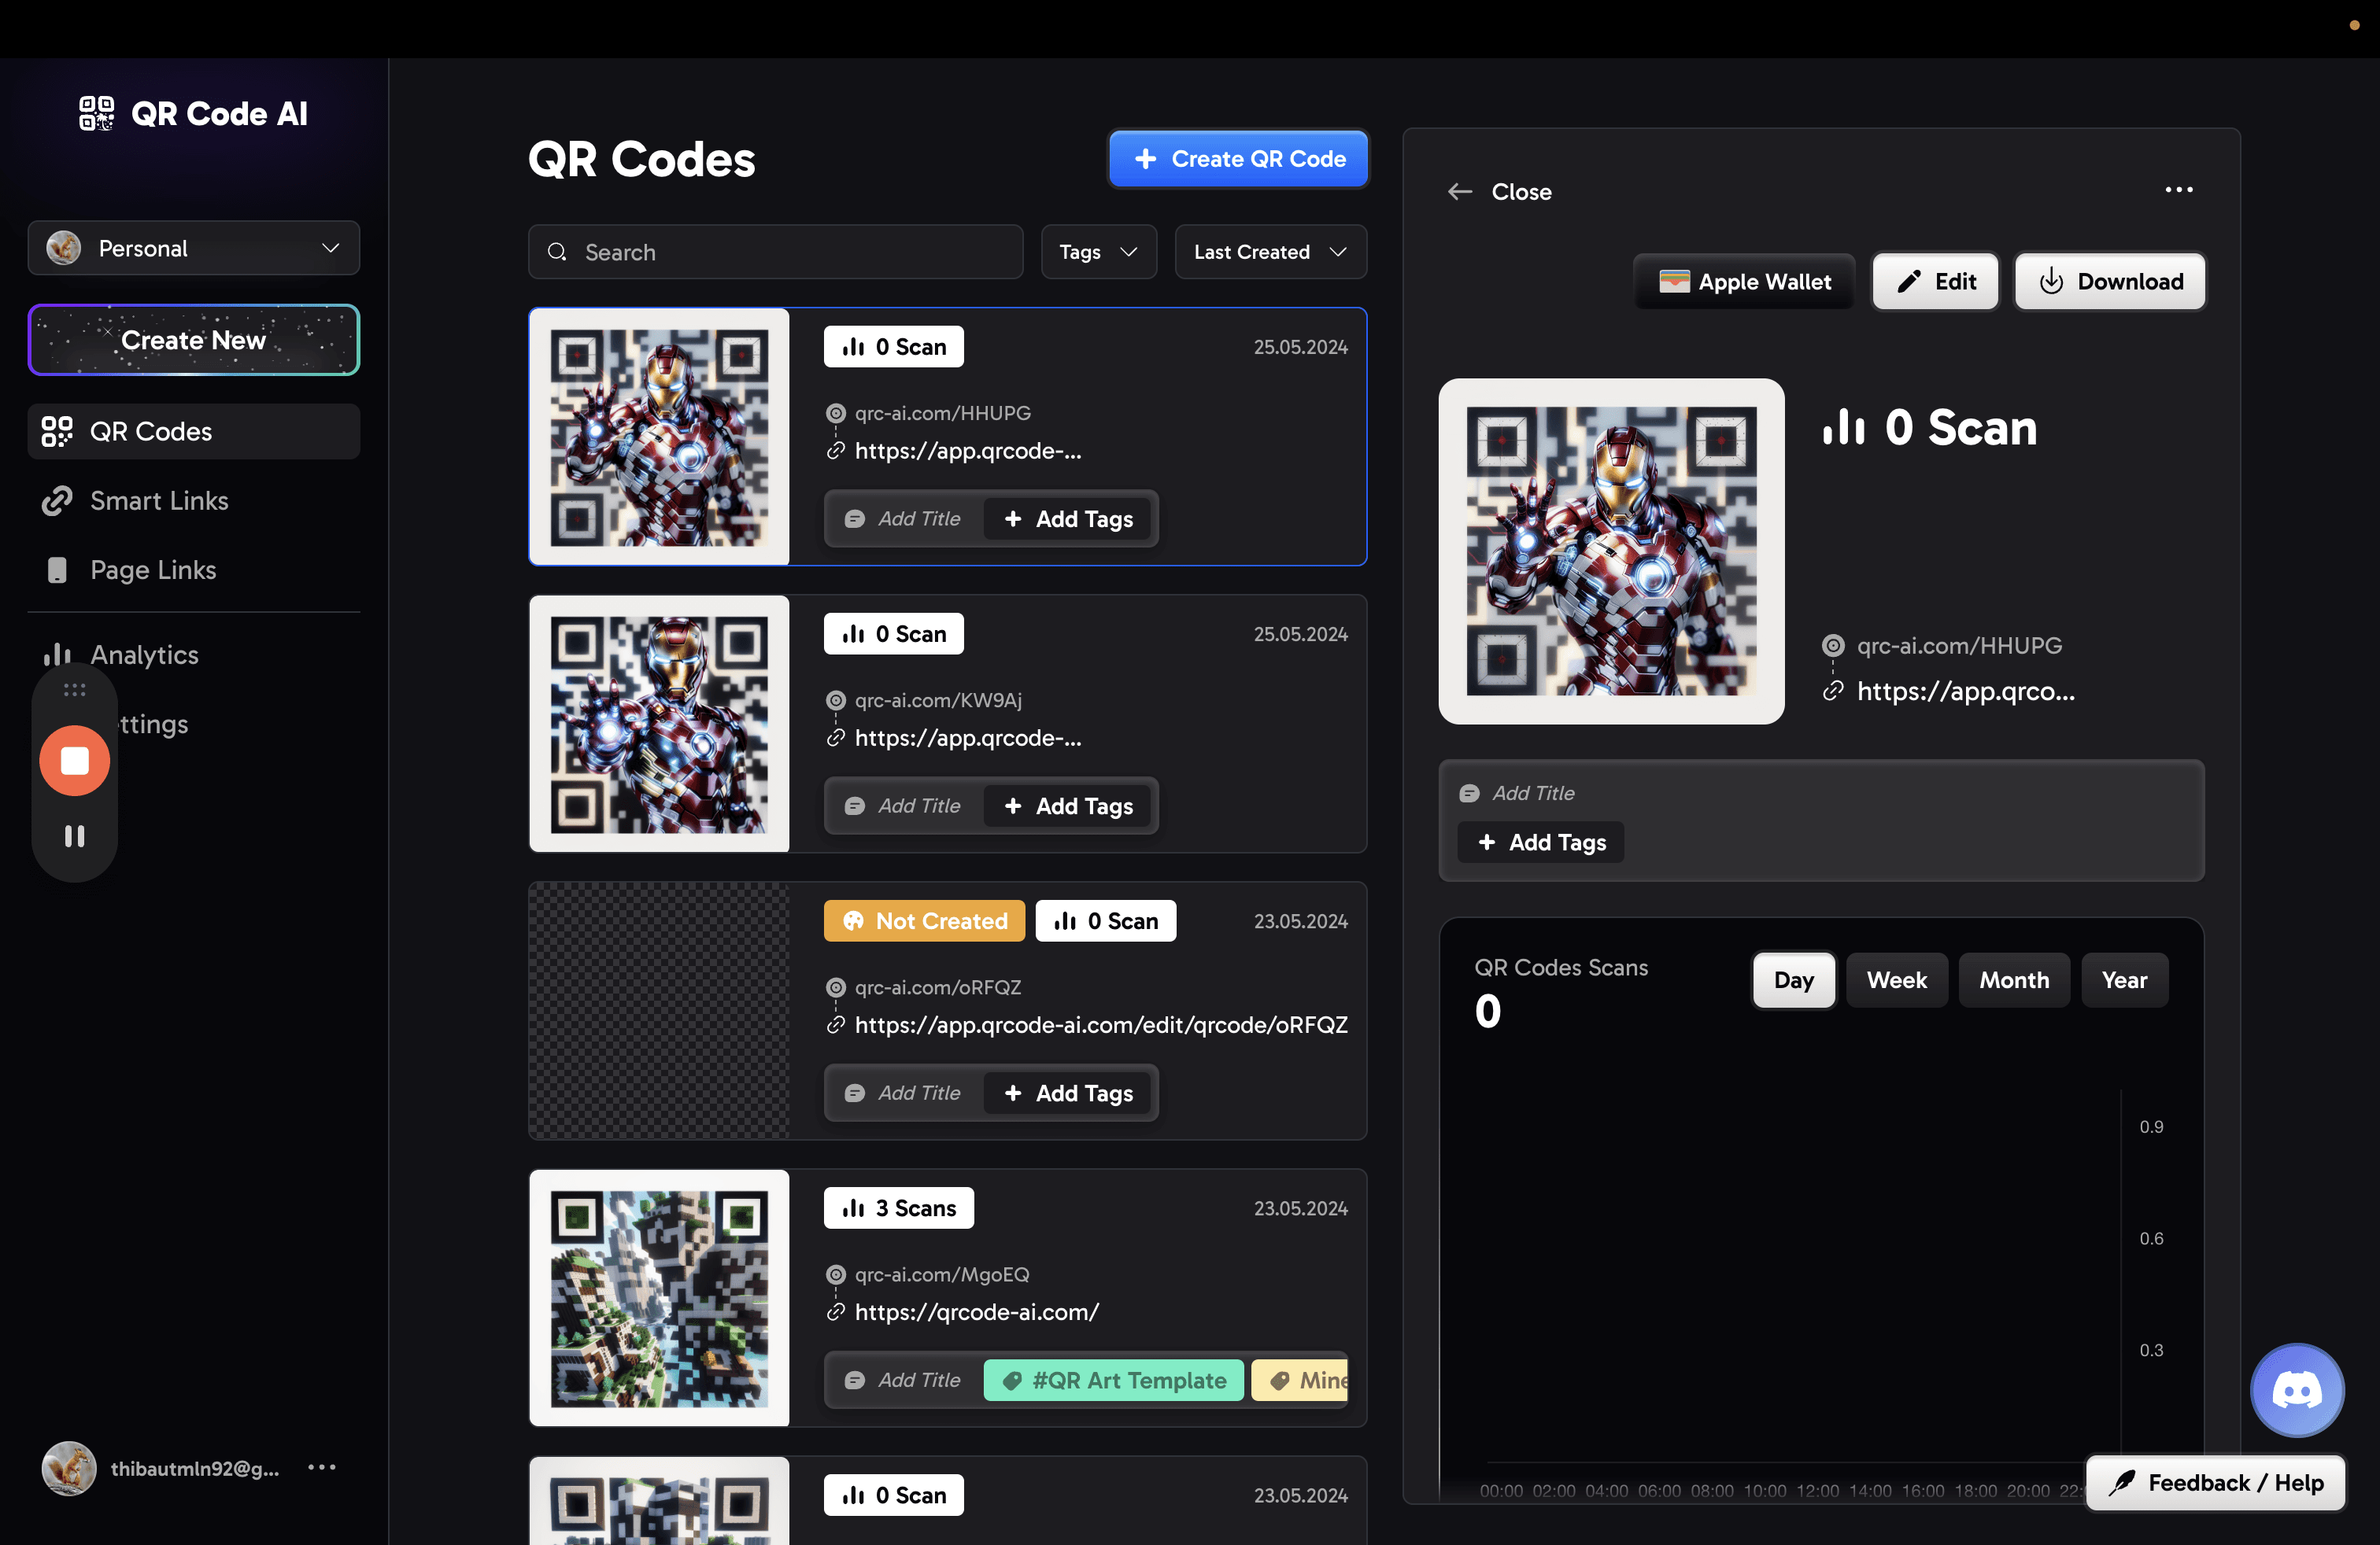Stop the screen recording with red button
2380x1545 pixels.
[x=75, y=761]
